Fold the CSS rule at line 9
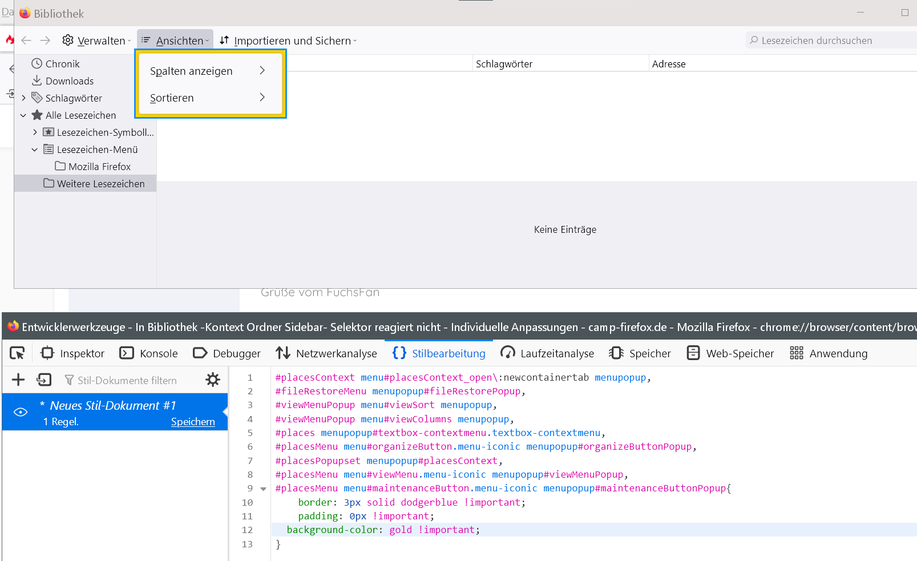Viewport: 917px width, 561px height. coord(263,489)
